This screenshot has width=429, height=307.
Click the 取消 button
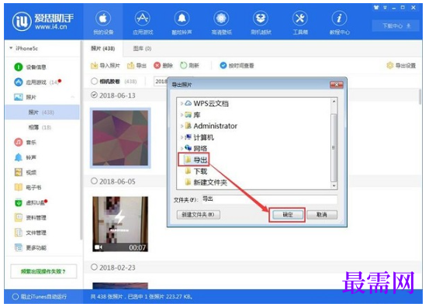pyautogui.click(x=322, y=215)
